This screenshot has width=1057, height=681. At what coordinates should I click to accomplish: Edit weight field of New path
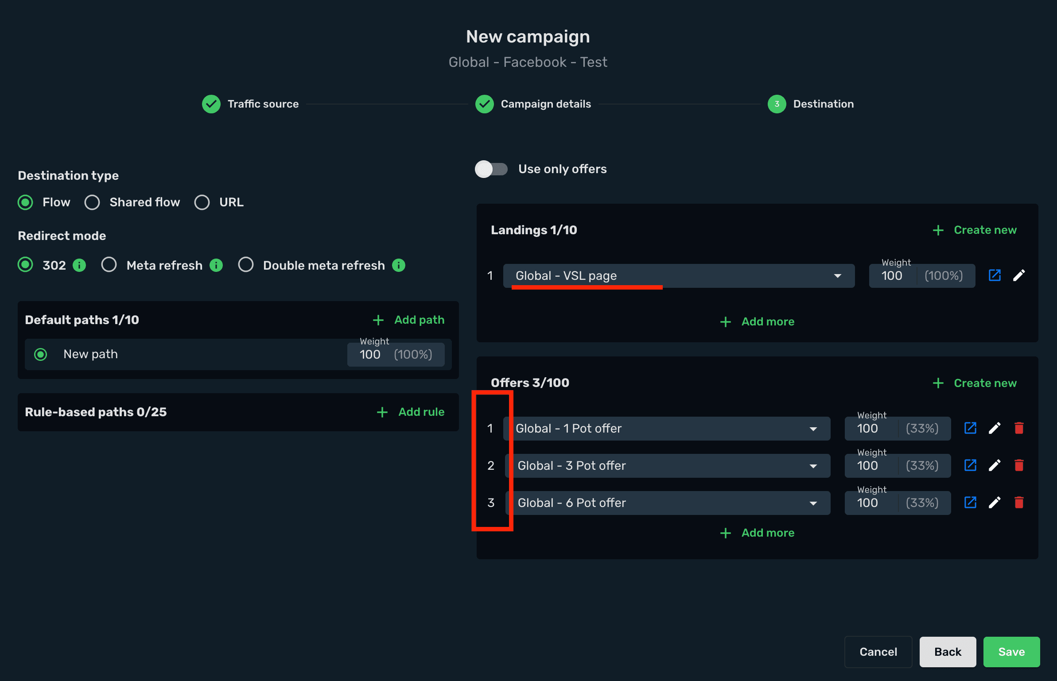click(x=396, y=354)
